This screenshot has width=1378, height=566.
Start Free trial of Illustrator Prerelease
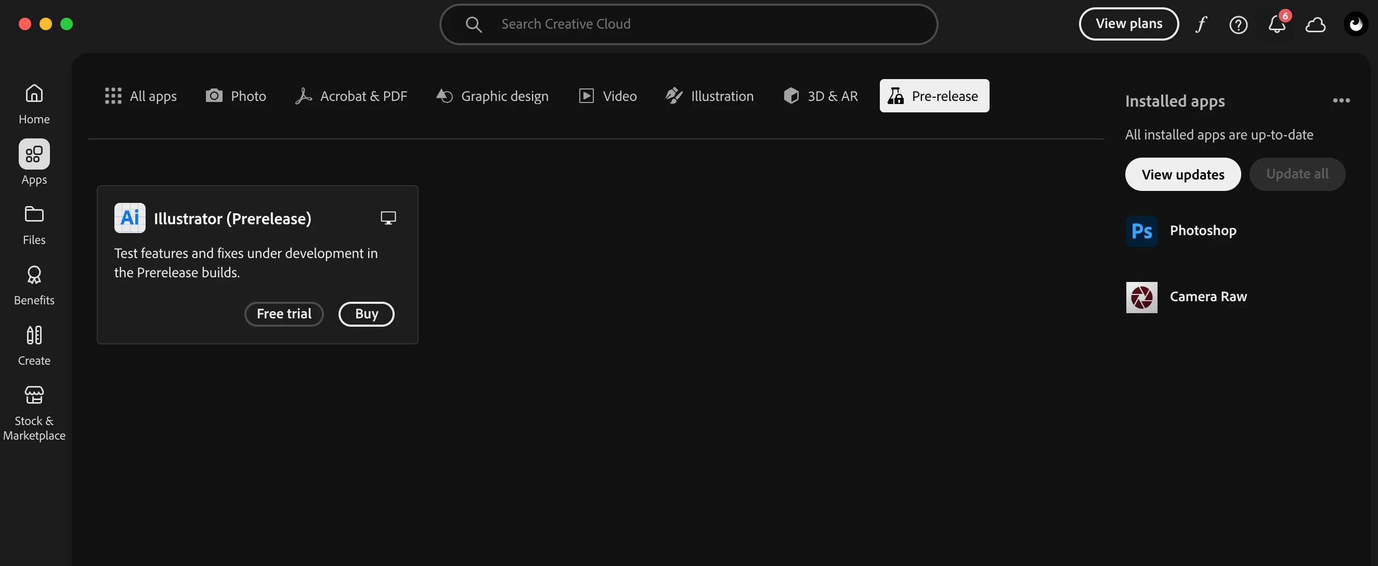283,314
